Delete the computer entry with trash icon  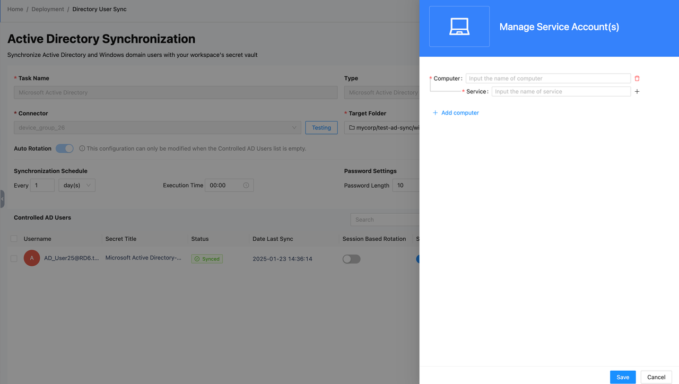tap(637, 78)
